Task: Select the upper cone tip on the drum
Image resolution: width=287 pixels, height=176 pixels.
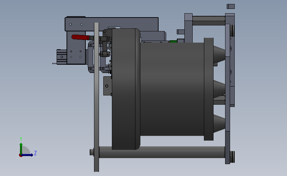Action: 219,54
